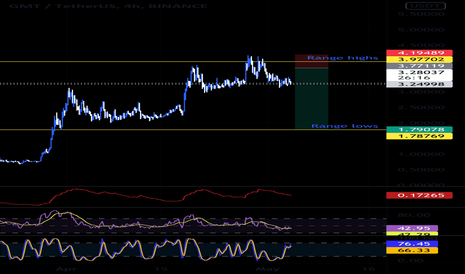This screenshot has height=274, width=465.
Task: Click the blue 76.45 stochastic value
Action: (x=412, y=244)
